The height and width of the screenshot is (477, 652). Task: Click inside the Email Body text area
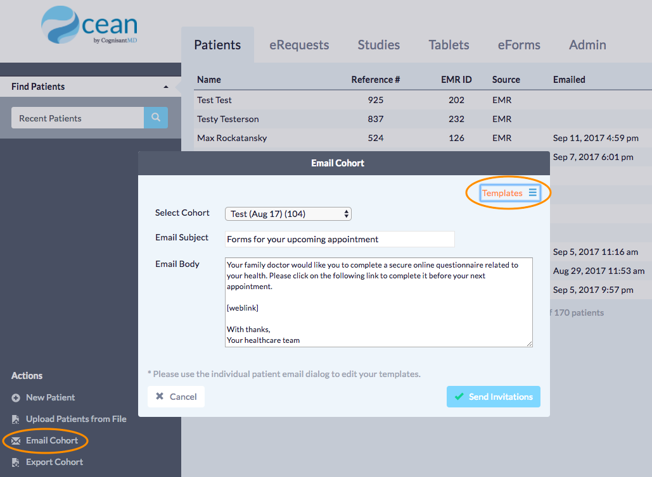[x=378, y=302]
